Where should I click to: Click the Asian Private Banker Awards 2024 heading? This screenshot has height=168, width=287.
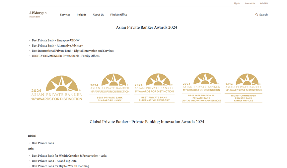point(146,27)
